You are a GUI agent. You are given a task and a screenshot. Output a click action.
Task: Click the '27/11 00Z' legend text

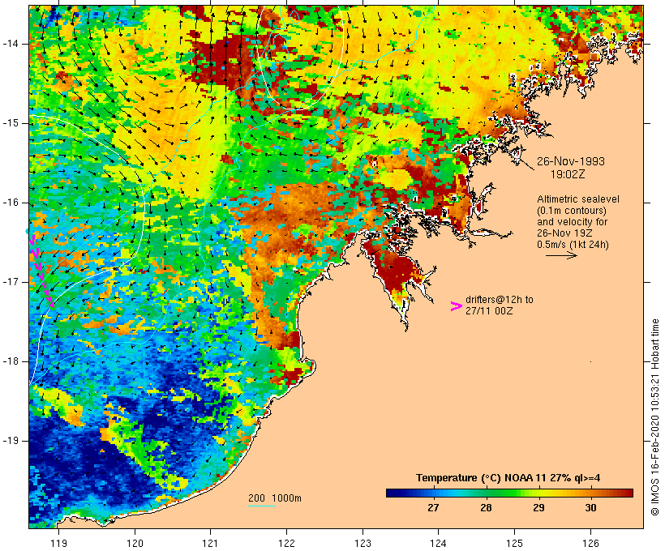489,311
